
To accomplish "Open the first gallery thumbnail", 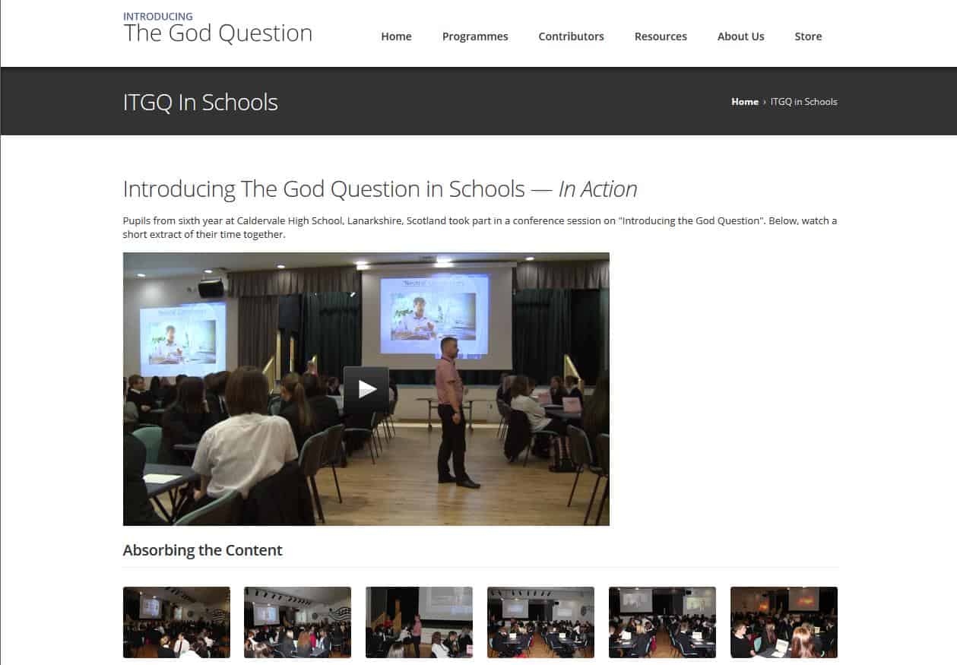I will [x=176, y=622].
